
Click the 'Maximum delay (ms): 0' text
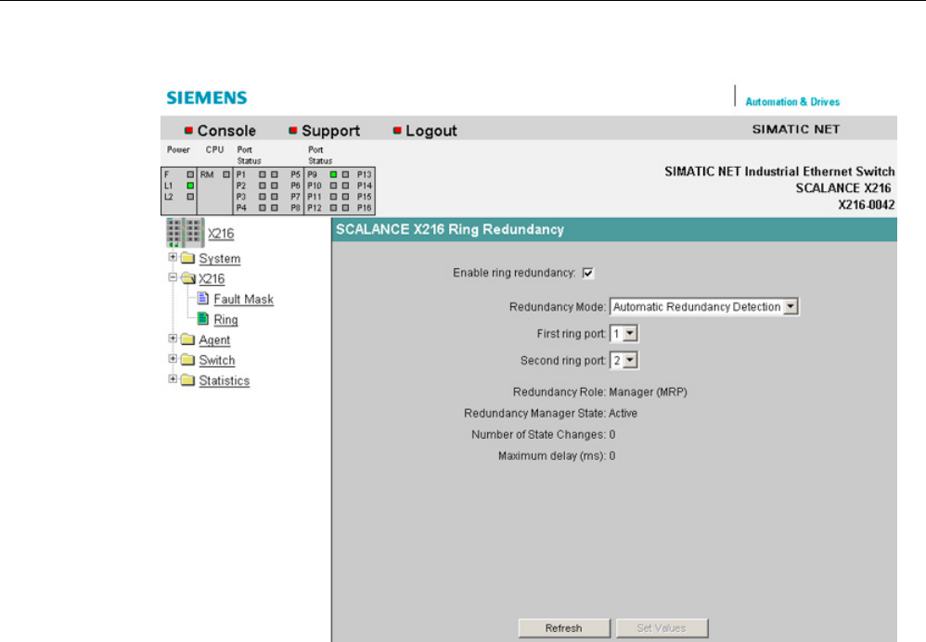557,456
